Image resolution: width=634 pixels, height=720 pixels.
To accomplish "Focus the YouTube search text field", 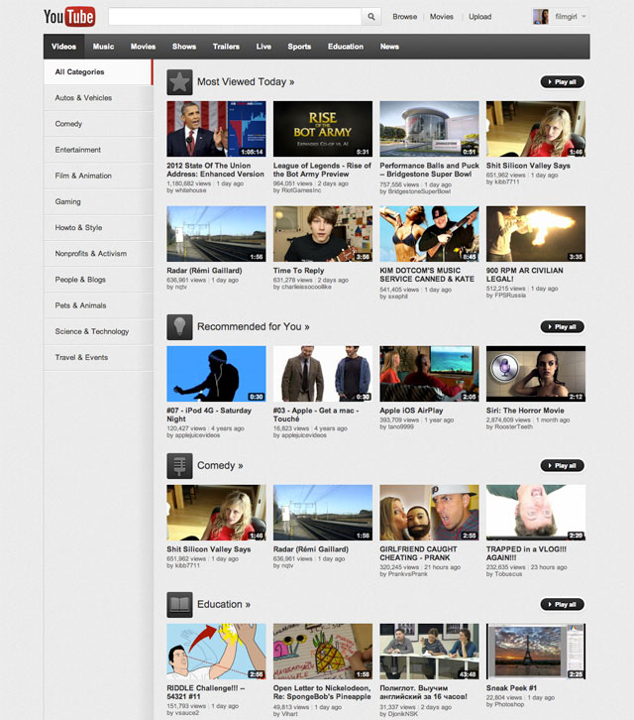I will 234,17.
